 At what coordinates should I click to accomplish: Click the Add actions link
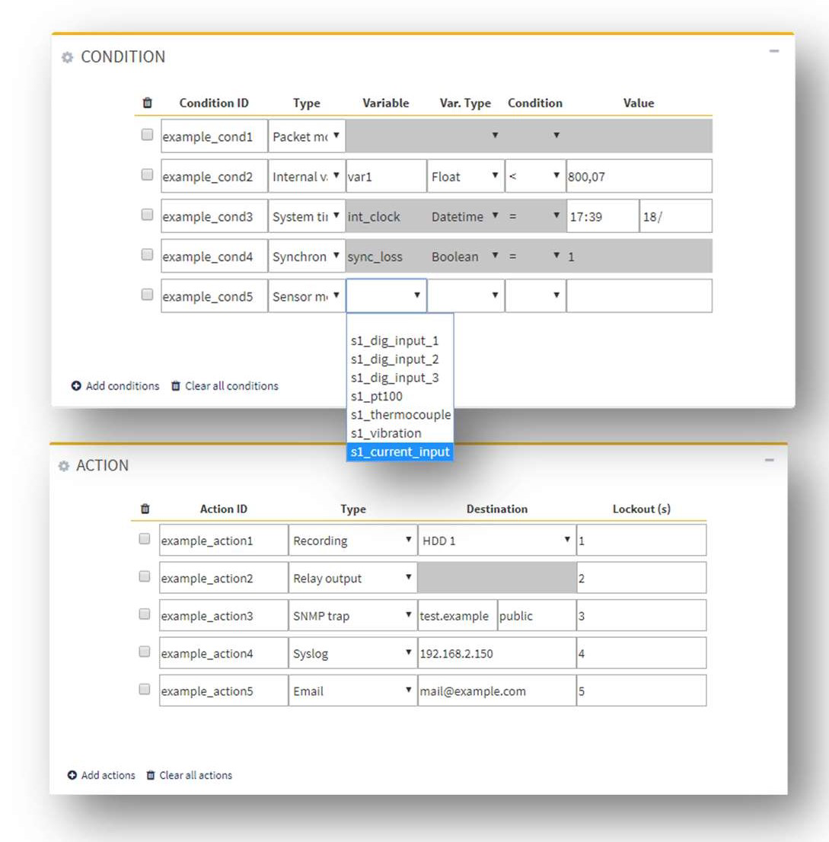pos(108,776)
